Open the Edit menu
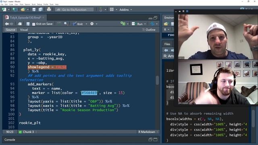258x145 pixels. click(x=6, y=4)
